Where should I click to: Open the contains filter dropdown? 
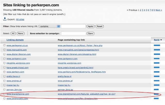(49, 26)
